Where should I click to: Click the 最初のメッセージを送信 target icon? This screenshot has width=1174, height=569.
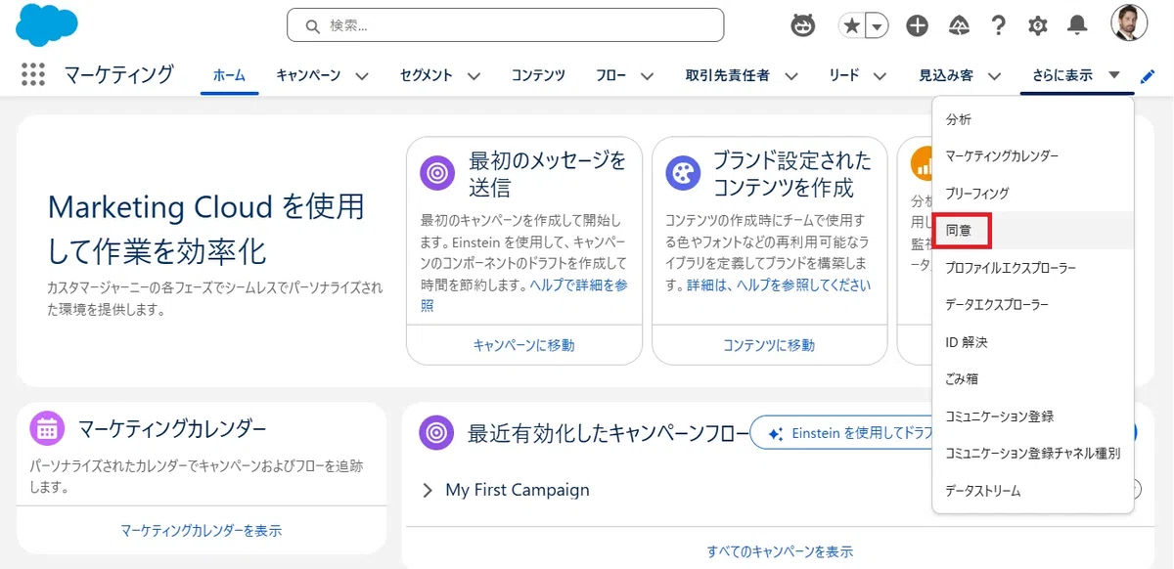[x=437, y=173]
